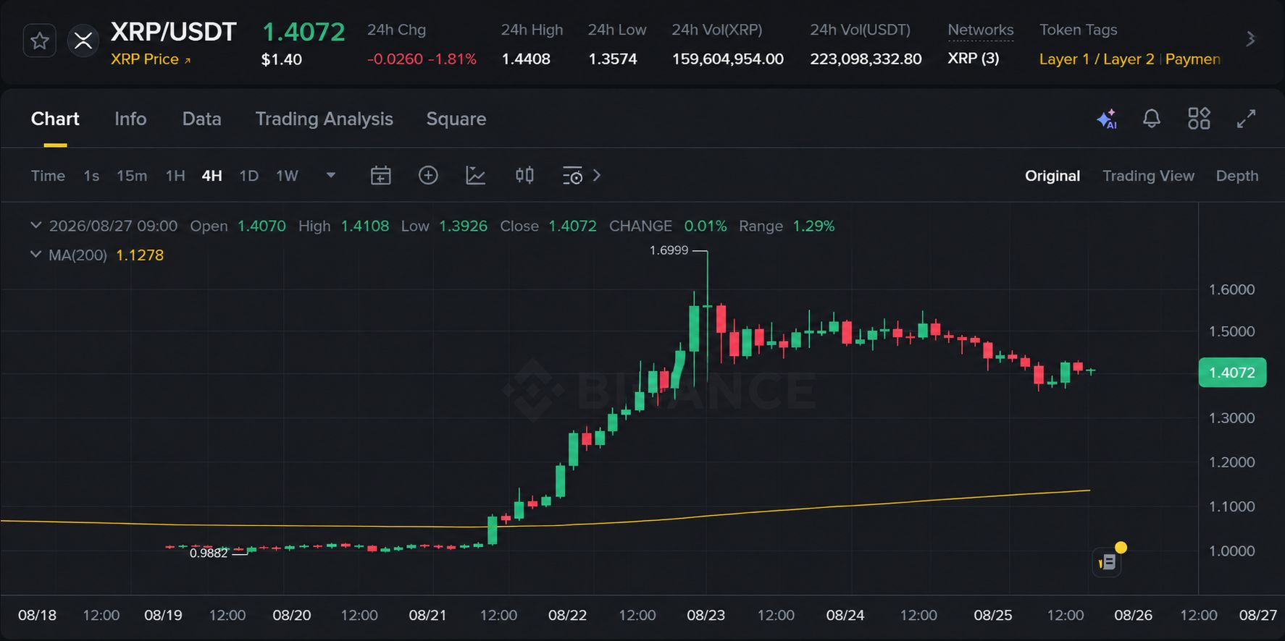
Task: Select the 15m interval
Action: tap(132, 176)
